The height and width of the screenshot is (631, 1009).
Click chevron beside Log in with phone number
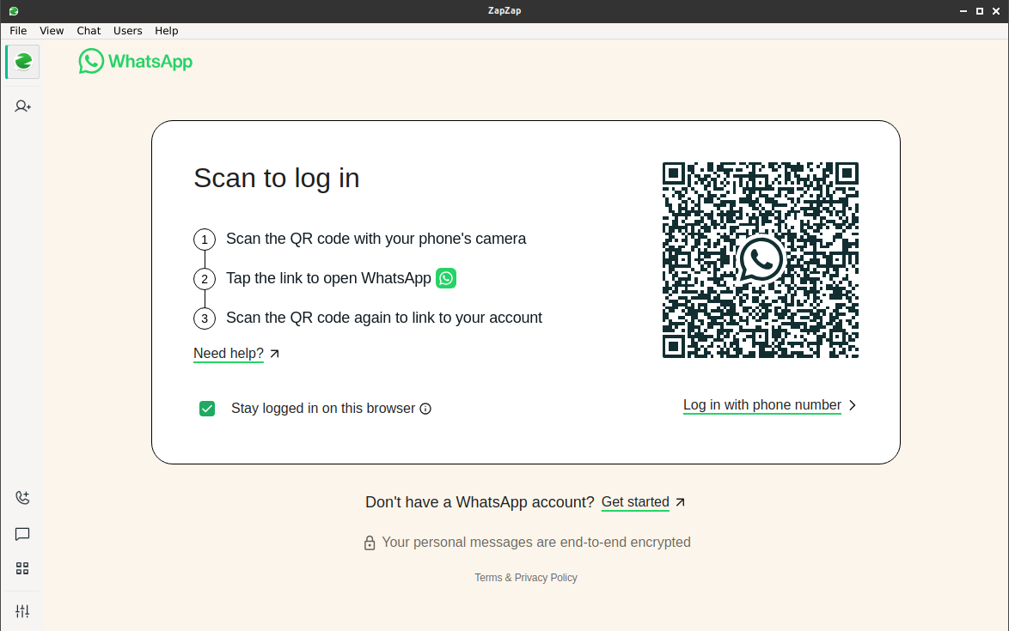pos(853,405)
